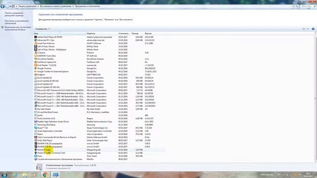Select the World of Tanks - Common Test icon
The width and height of the screenshot is (317, 178).
(36, 153)
